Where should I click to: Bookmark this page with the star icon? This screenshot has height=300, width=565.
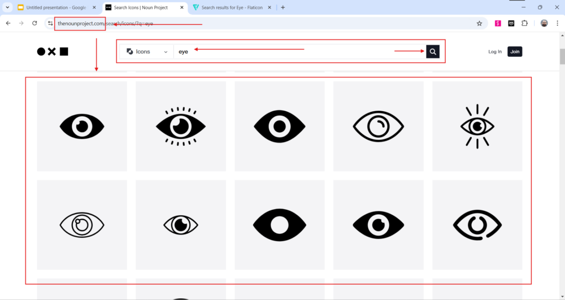coord(479,23)
